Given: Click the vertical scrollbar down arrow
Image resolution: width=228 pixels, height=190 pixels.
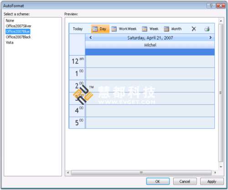Looking at the screenshot, I should (x=221, y=167).
